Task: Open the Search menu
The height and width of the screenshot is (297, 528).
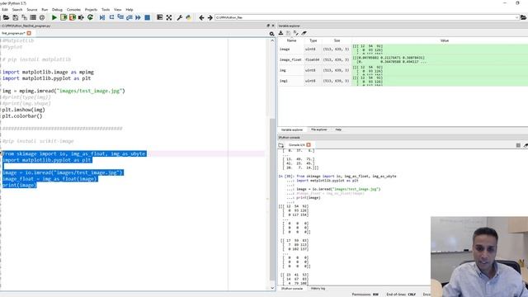Action: click(17, 10)
